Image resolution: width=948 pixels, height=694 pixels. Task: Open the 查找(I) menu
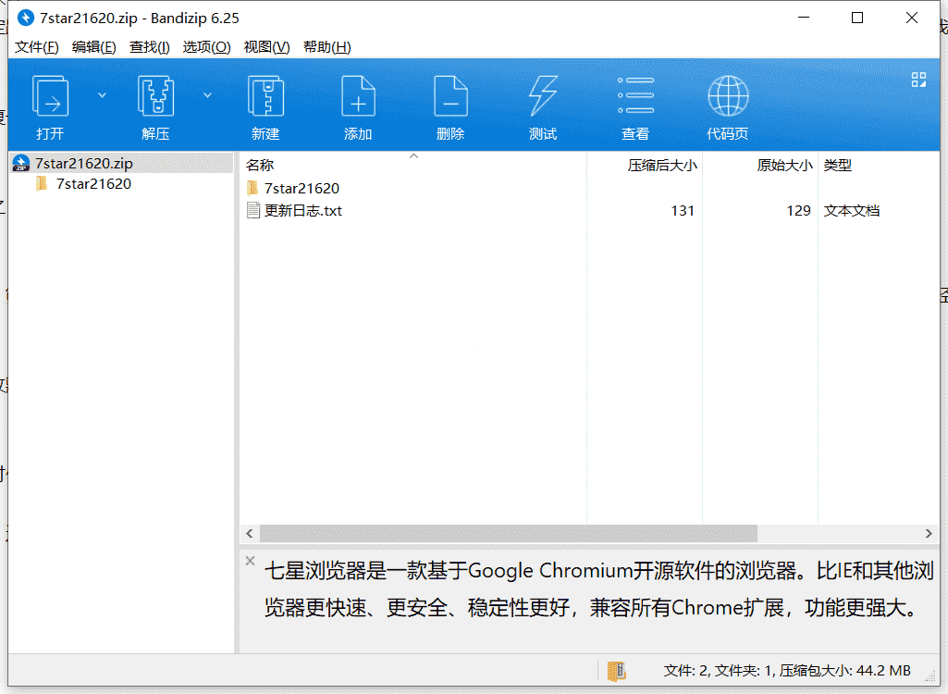point(149,47)
